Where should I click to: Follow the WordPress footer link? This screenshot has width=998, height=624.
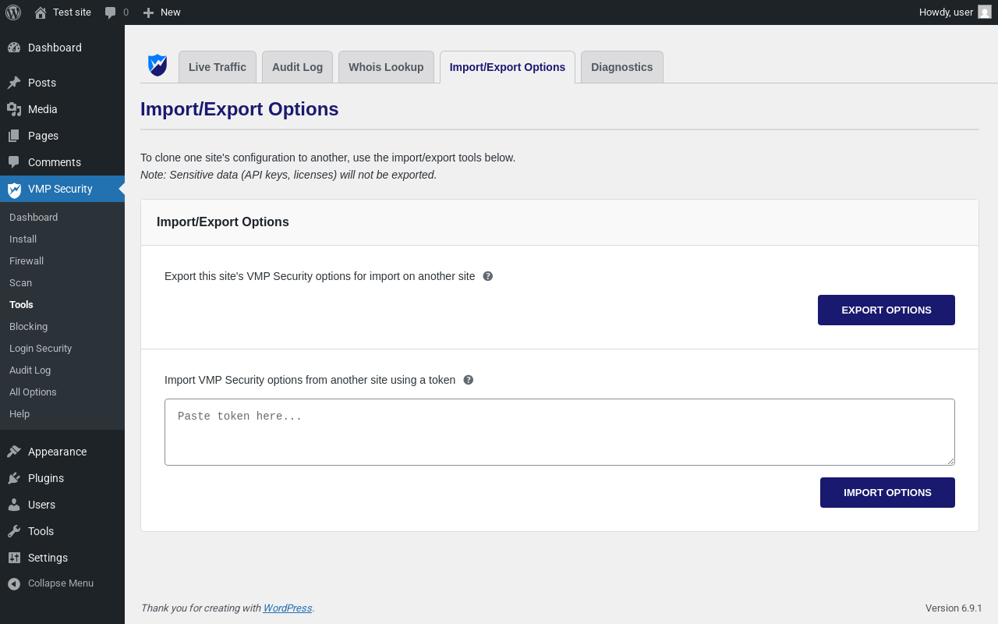288,608
